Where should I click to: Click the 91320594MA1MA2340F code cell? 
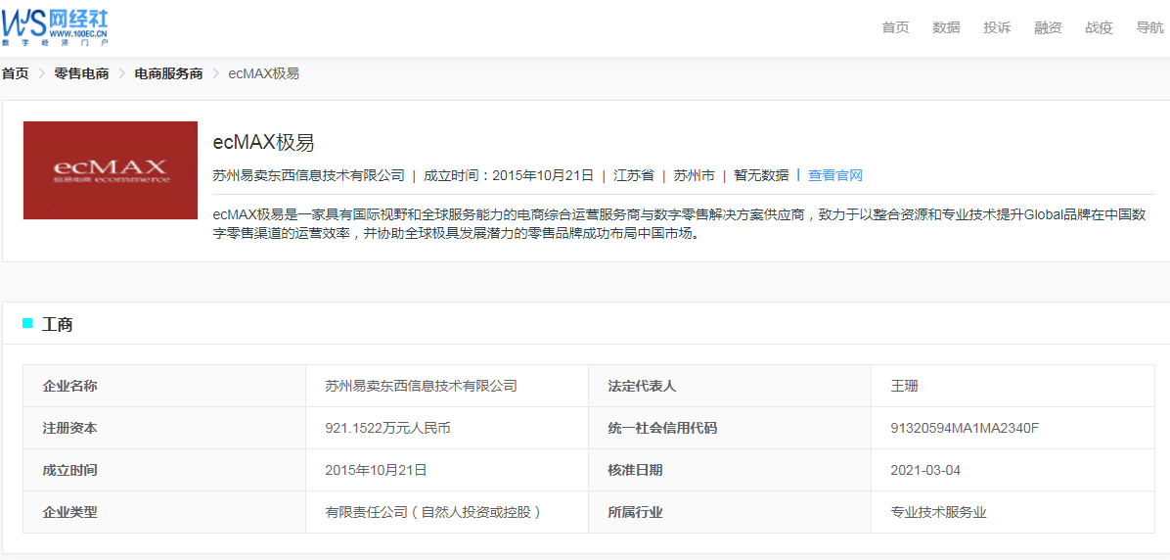[x=1012, y=428]
